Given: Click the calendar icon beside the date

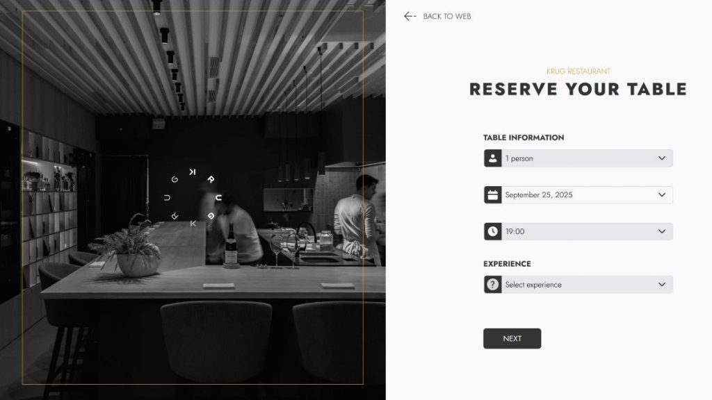Looking at the screenshot, I should [493, 195].
